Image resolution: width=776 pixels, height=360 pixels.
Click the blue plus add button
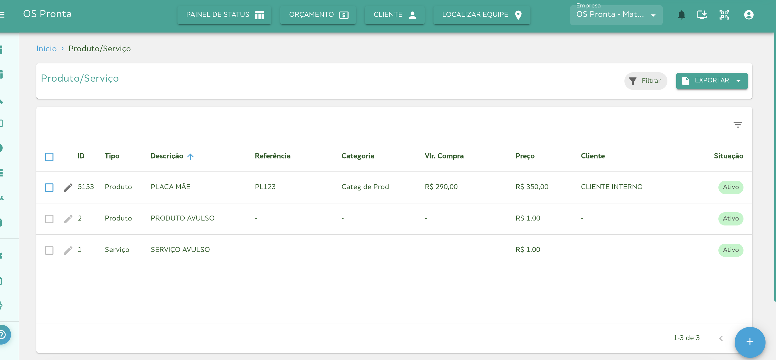point(750,341)
